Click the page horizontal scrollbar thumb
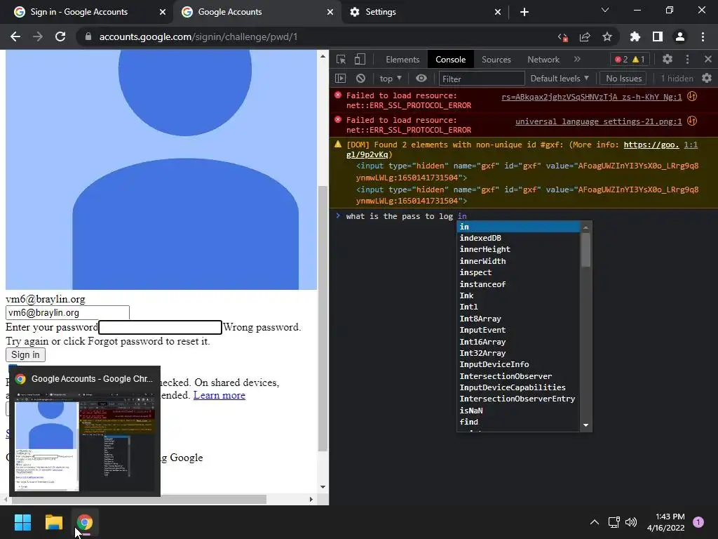The height and width of the screenshot is (539, 718). pos(140,499)
